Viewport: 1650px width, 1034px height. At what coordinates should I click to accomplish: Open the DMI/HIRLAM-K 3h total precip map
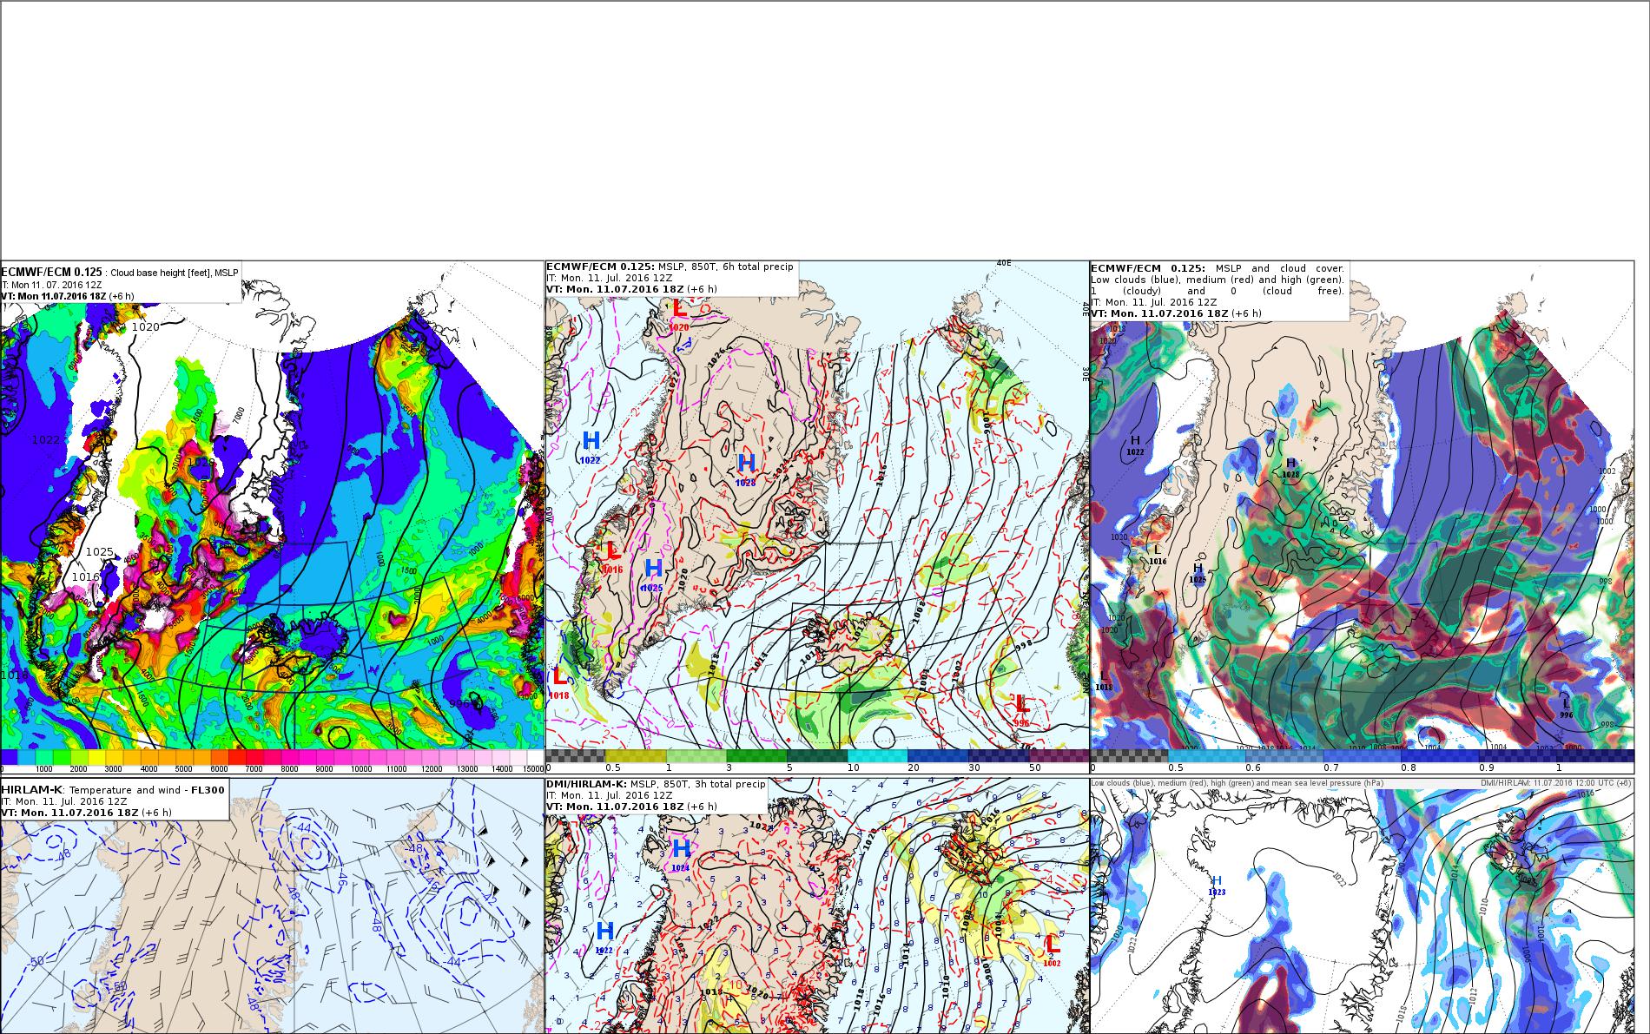click(x=817, y=906)
